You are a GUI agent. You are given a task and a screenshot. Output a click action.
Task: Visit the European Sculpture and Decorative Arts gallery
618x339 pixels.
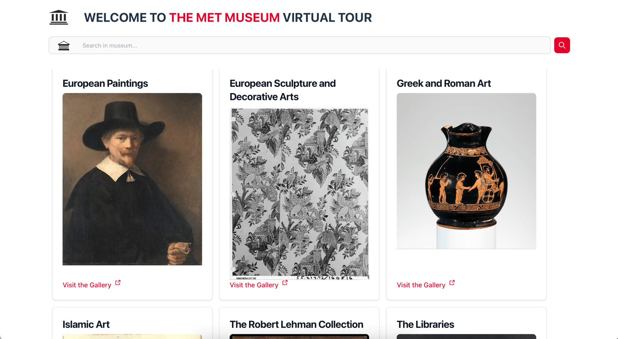253,285
